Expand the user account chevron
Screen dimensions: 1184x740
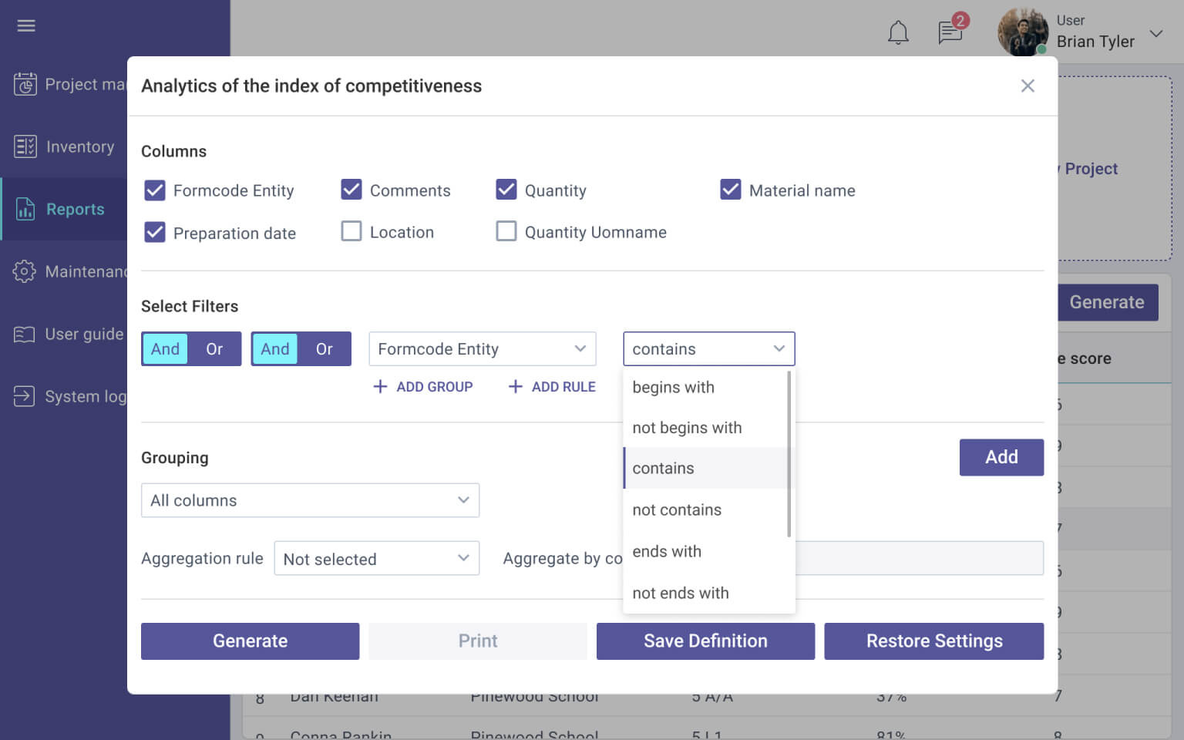[x=1155, y=33]
